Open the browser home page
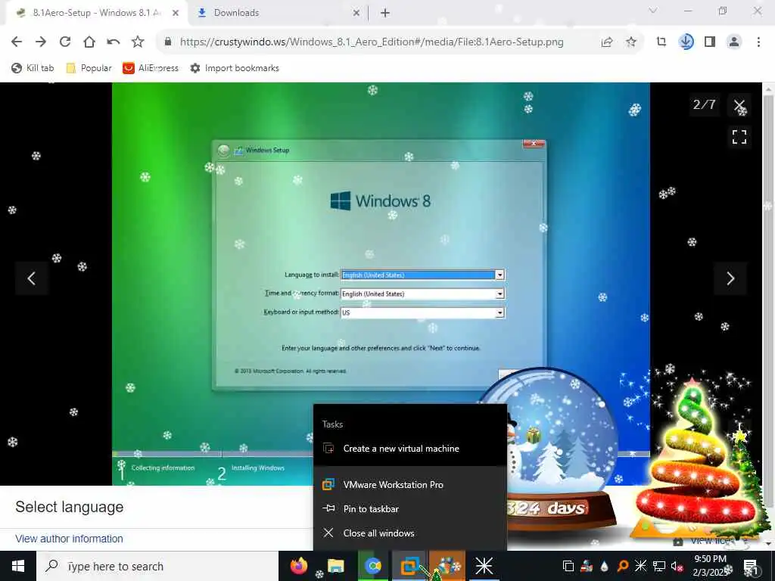 coord(89,42)
